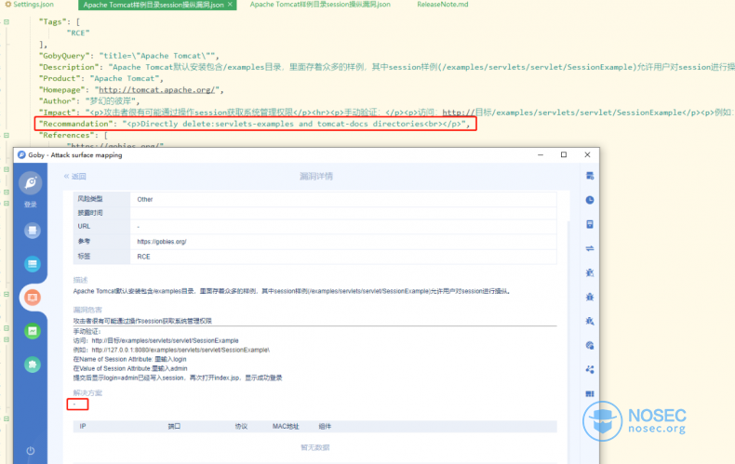Image resolution: width=735 pixels, height=464 pixels.
Task: Switch to the second Apache Tomcat json tab
Action: (x=320, y=5)
